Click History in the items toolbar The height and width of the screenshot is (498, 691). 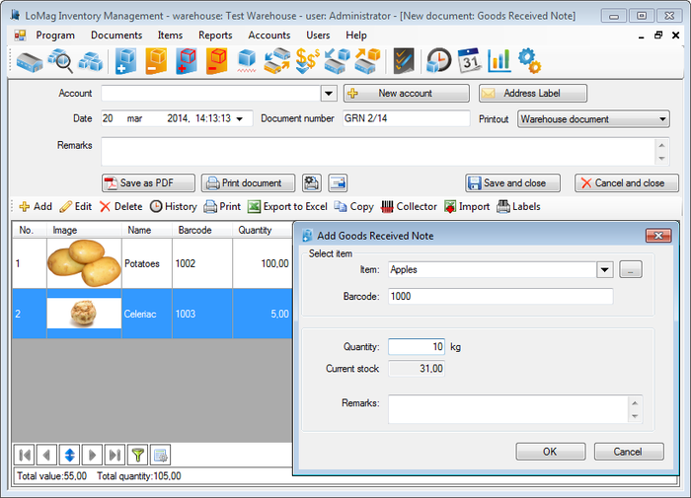coord(173,206)
